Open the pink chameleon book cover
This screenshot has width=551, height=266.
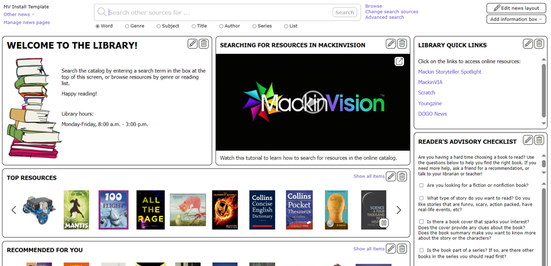pyautogui.click(x=188, y=210)
